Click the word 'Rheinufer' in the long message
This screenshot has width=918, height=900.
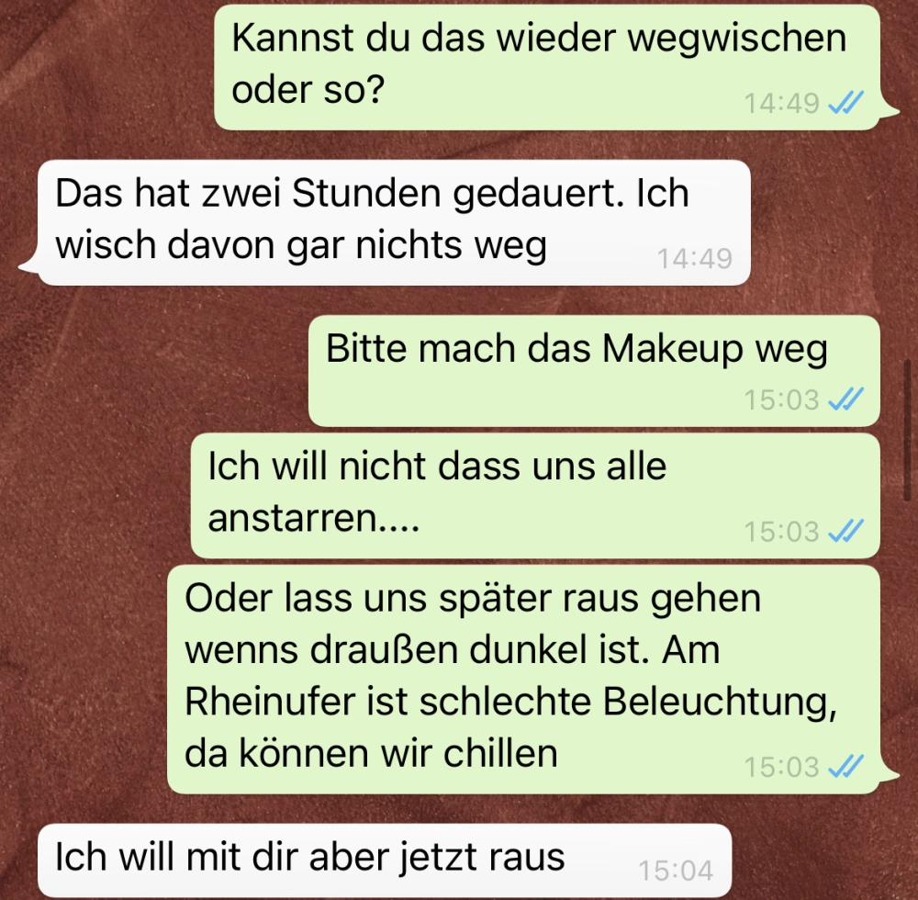[x=270, y=702]
